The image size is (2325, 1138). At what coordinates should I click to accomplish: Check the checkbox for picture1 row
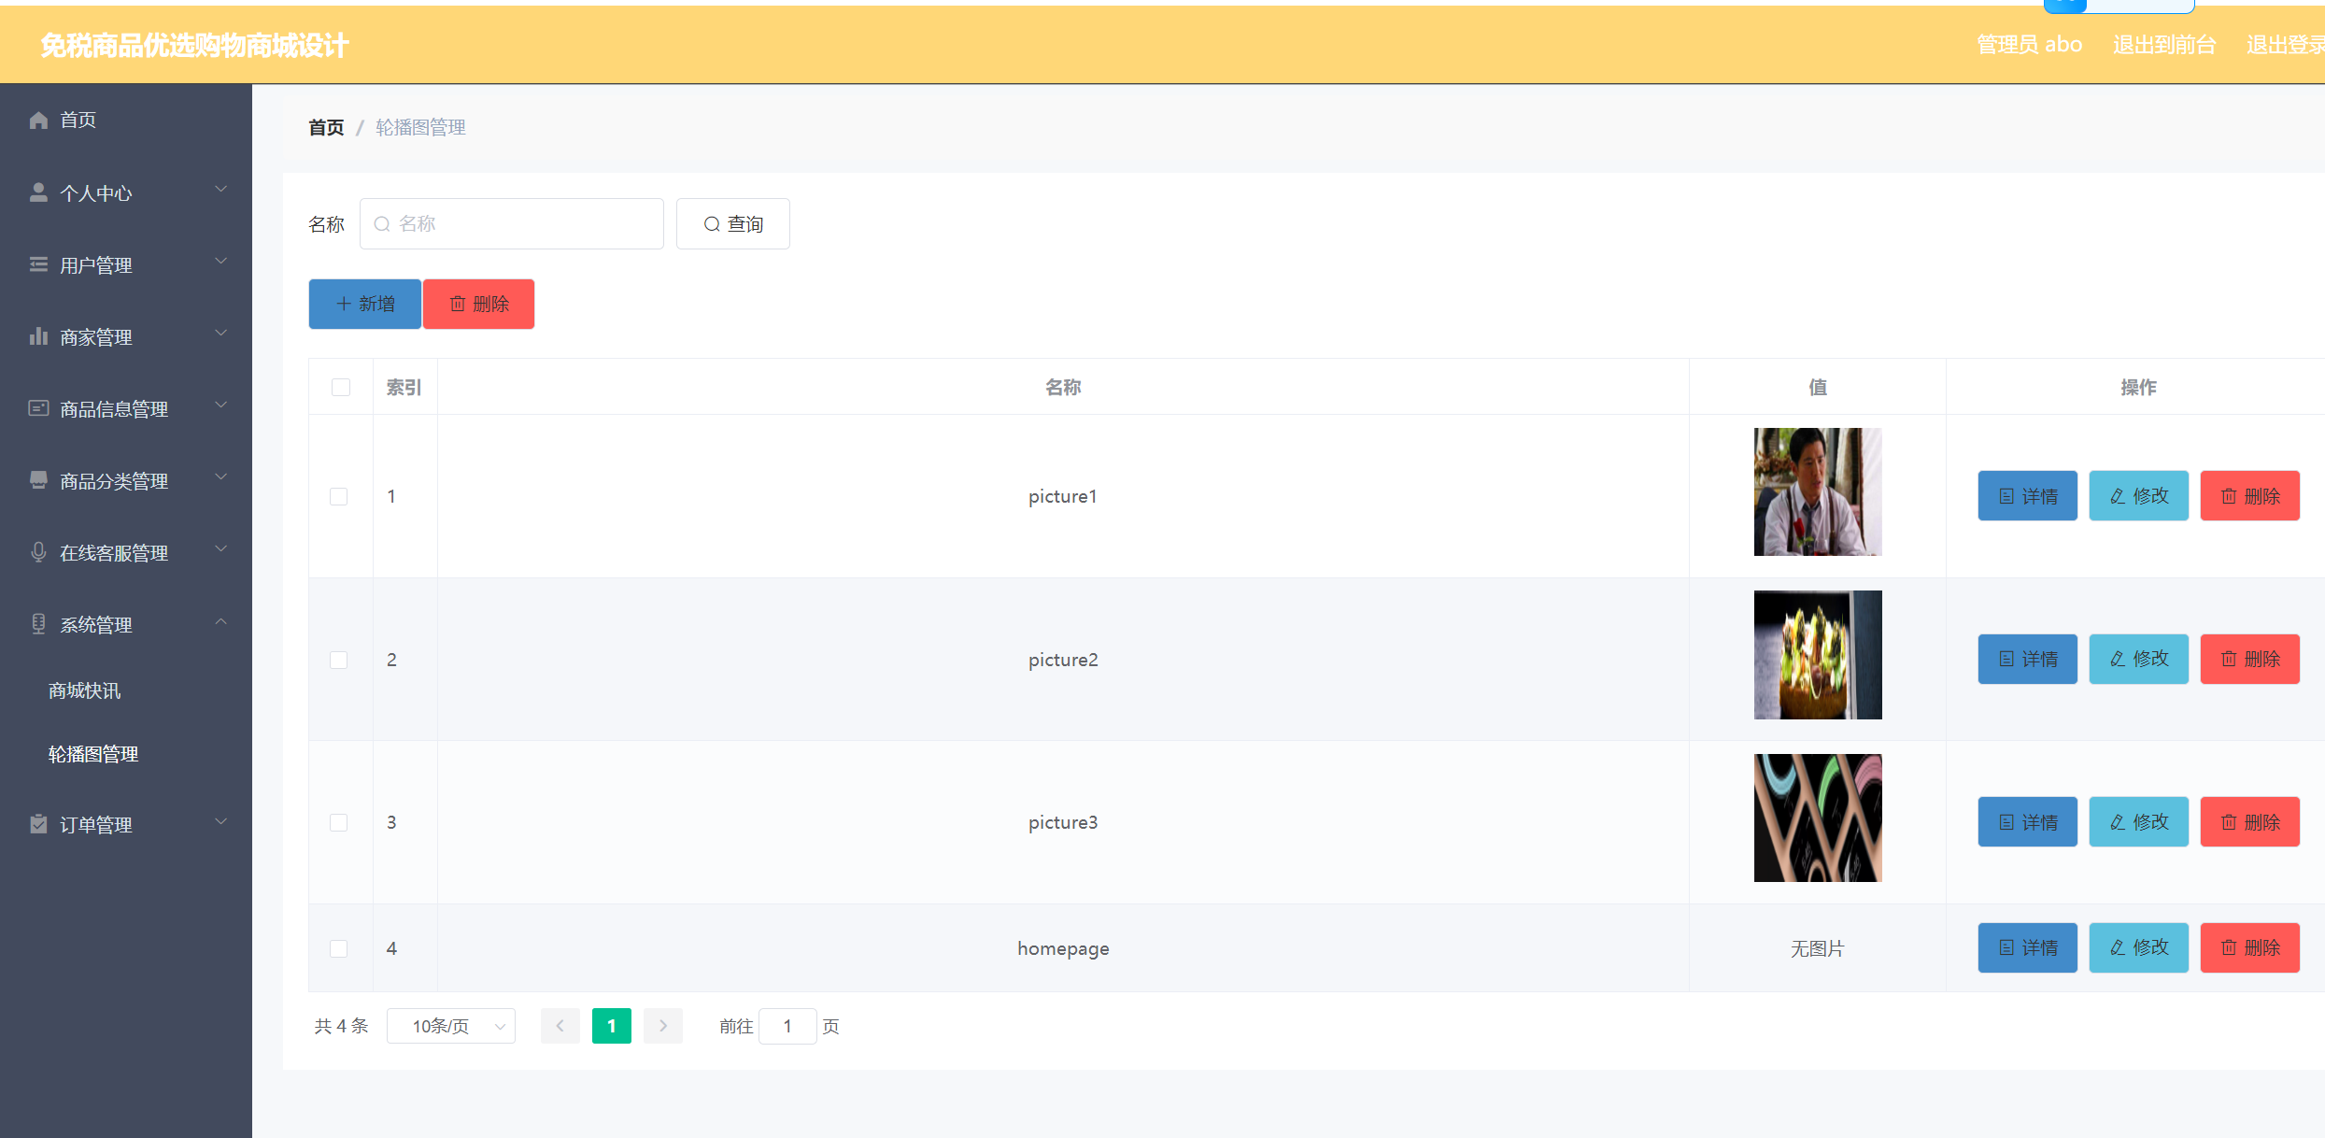tap(339, 496)
